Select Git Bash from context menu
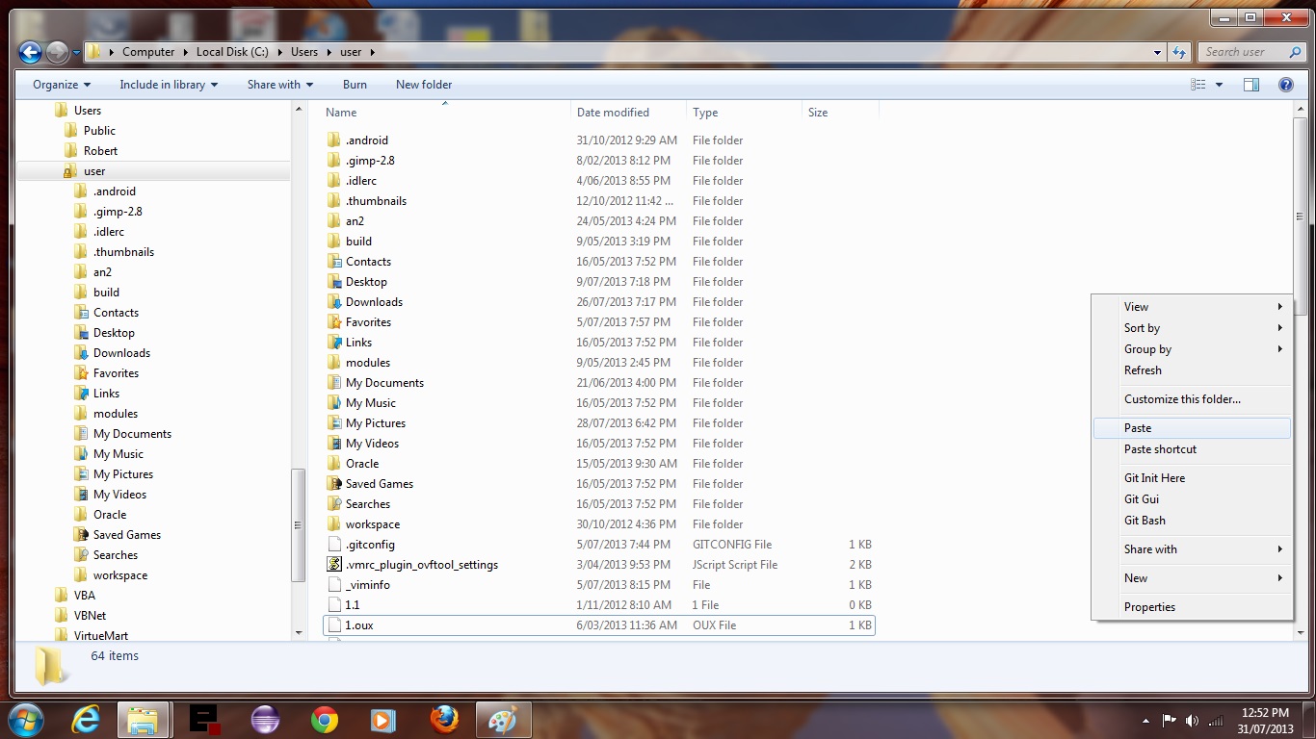 pyautogui.click(x=1145, y=521)
